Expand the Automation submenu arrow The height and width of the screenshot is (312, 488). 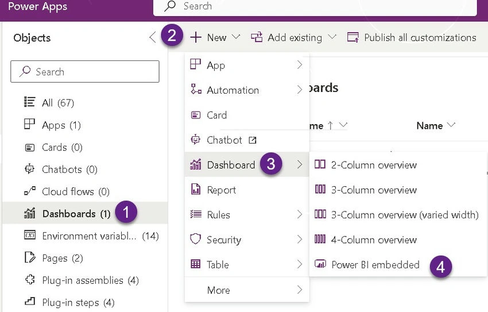click(299, 90)
